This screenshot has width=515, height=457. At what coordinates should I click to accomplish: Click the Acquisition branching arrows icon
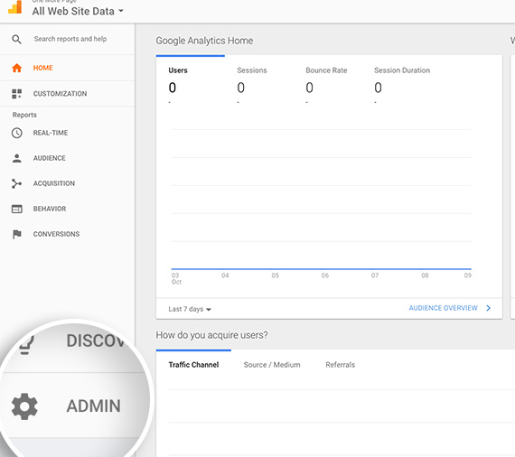[17, 183]
